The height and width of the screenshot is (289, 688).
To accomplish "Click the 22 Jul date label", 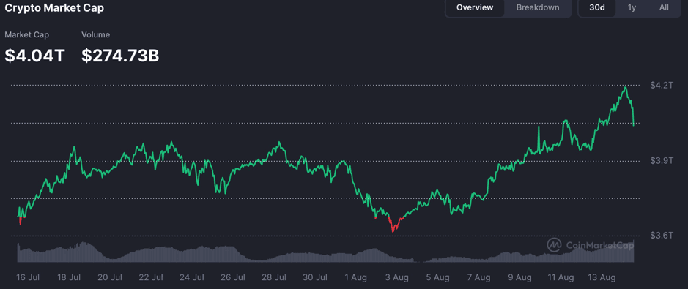I will 151,277.
